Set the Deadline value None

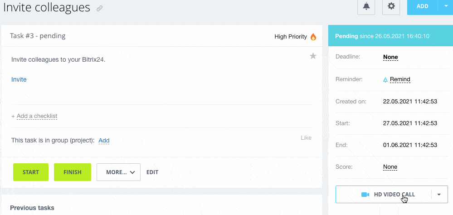[x=390, y=57]
